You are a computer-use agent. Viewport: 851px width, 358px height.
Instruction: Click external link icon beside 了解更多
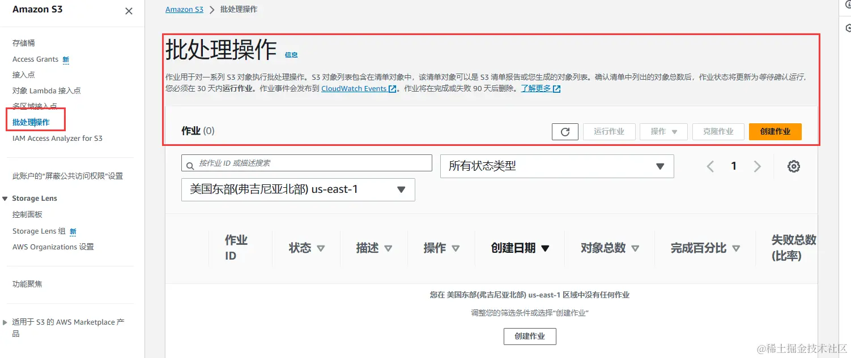556,89
